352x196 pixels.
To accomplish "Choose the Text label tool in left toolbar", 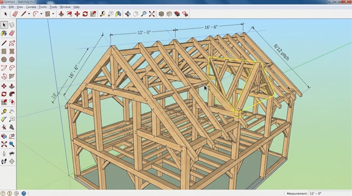I will pos(12,120).
